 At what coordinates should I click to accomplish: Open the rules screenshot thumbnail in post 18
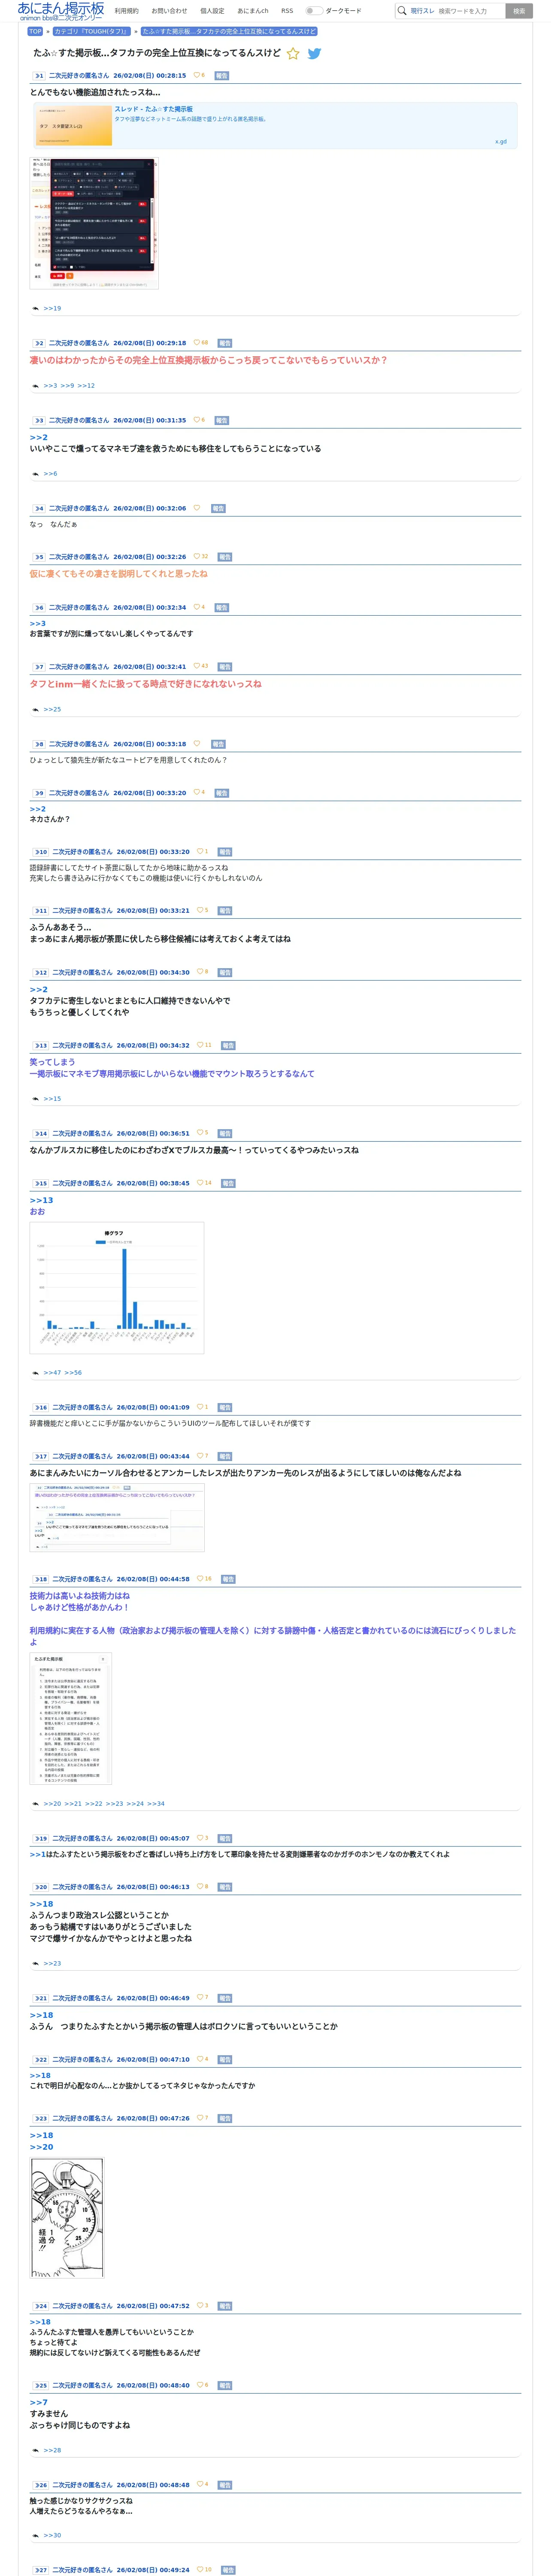71,1718
